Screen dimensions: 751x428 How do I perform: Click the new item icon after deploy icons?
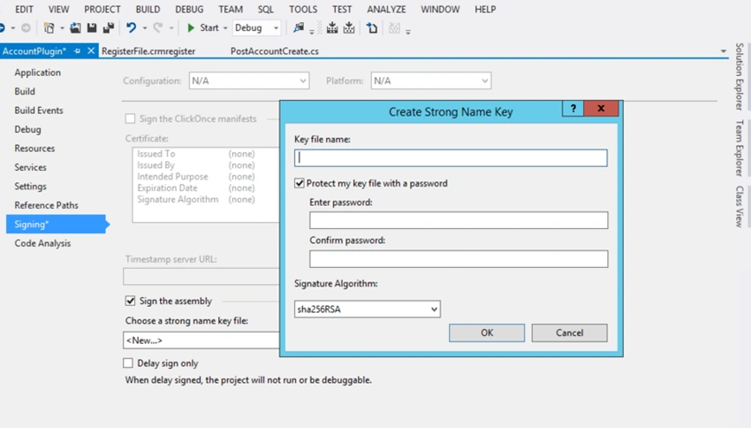372,27
